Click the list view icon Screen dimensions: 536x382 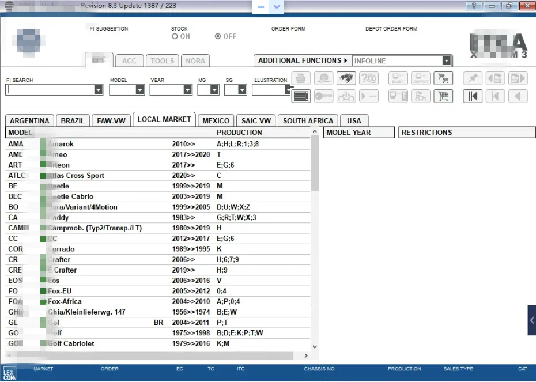[x=301, y=96]
